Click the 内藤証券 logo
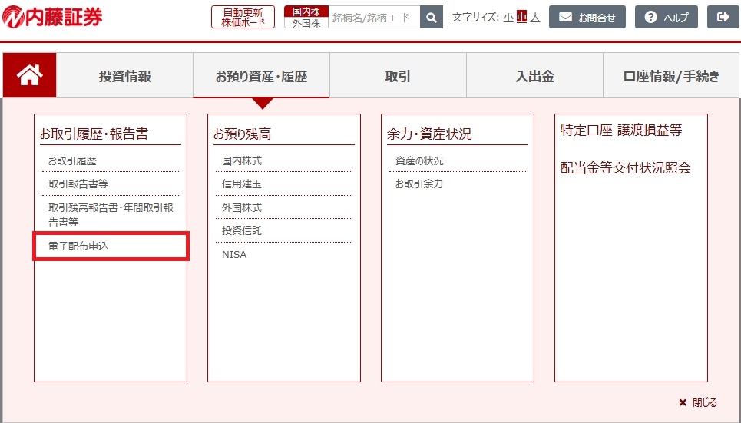This screenshot has height=423, width=741. pyautogui.click(x=52, y=17)
